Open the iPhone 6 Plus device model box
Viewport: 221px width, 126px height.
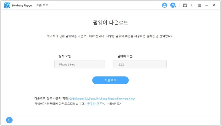[80, 64]
